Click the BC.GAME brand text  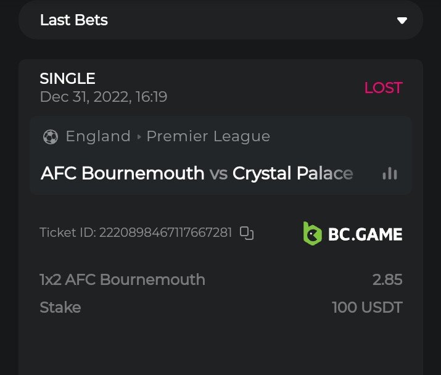click(x=365, y=234)
